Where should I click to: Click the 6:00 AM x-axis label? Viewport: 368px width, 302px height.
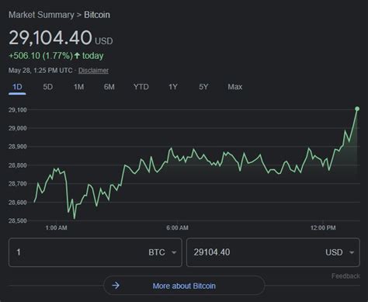[177, 227]
